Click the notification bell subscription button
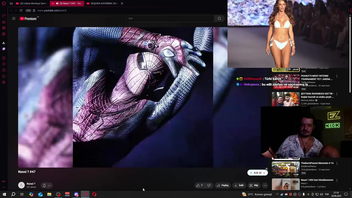The width and height of the screenshot is (352, 198). coord(44,185)
